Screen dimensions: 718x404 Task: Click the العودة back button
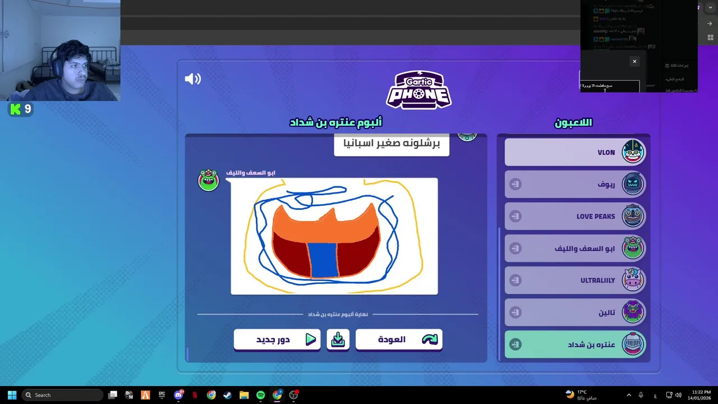click(399, 339)
